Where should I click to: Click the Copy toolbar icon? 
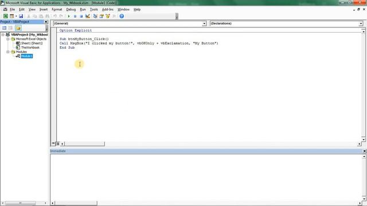[x=34, y=16]
